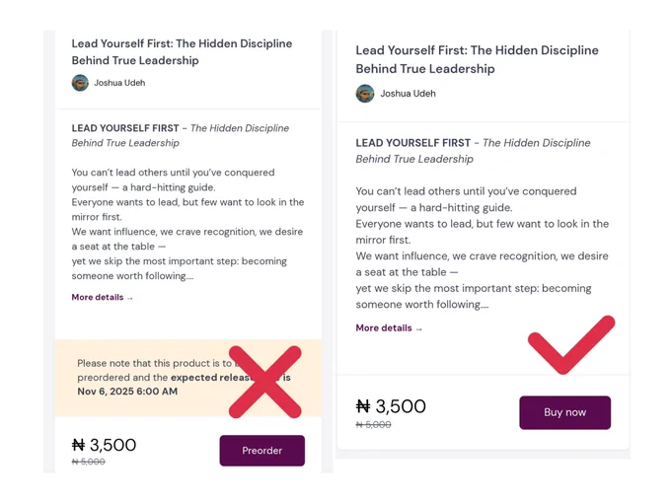Click the arrow beside right More details

(x=419, y=328)
